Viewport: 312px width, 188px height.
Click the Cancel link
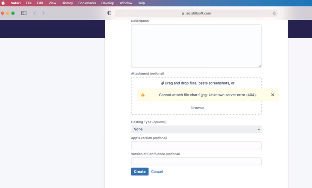(x=157, y=171)
